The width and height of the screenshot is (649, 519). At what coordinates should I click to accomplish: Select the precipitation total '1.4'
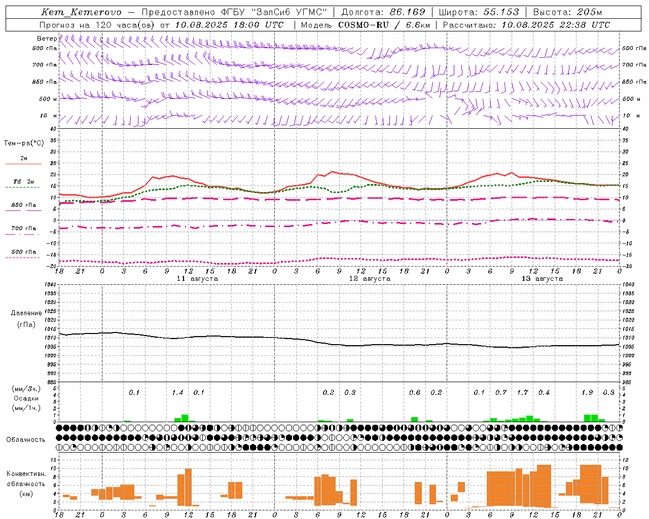177,393
